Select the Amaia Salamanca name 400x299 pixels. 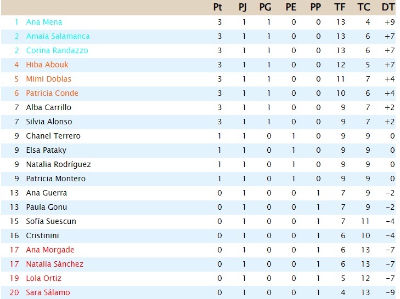point(58,37)
